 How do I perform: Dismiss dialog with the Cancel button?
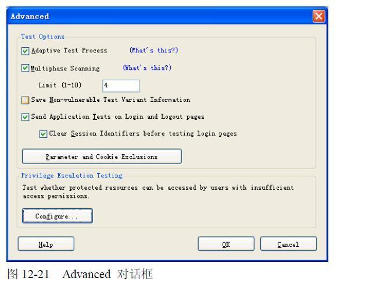pyautogui.click(x=288, y=244)
